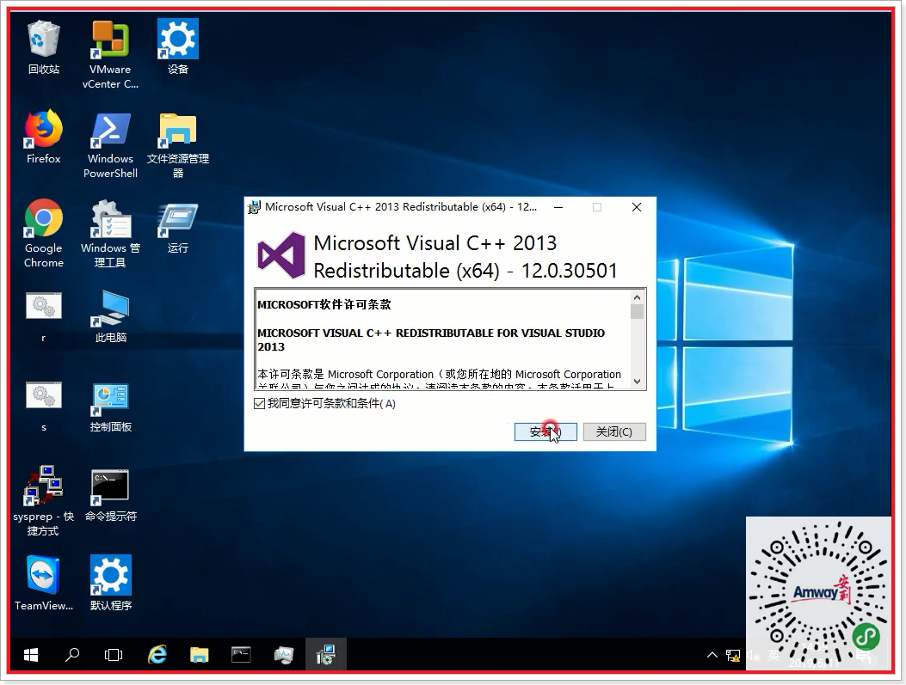Open the Recycle Bin desktop icon
This screenshot has width=906, height=685.
pos(43,48)
